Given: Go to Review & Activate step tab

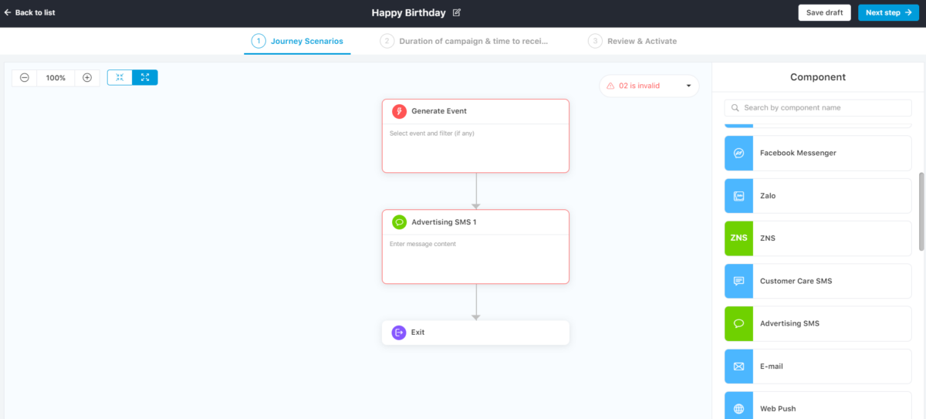Looking at the screenshot, I should point(633,41).
